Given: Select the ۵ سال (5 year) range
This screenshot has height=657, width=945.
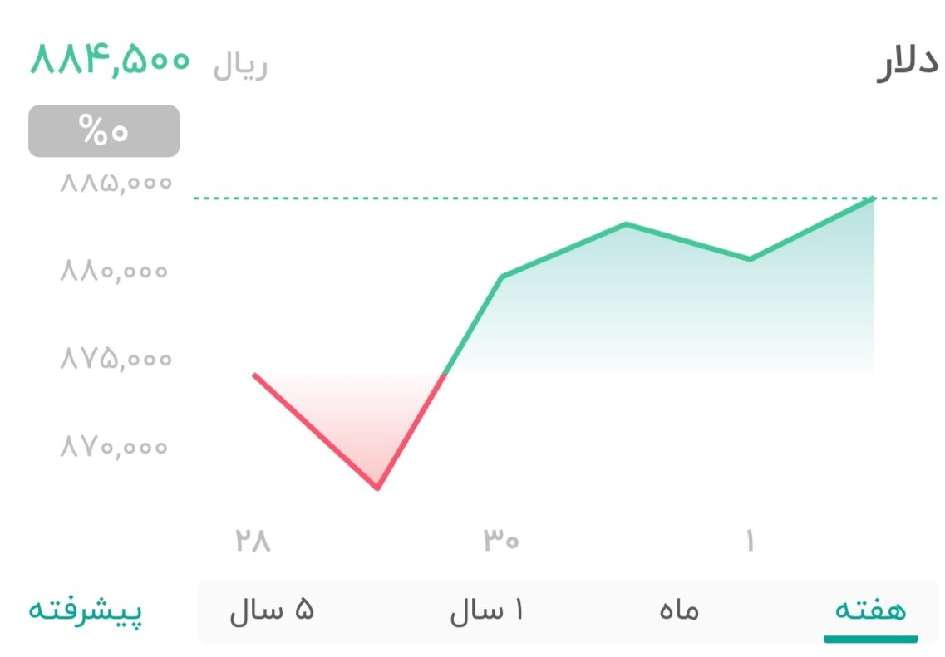Looking at the screenshot, I should pyautogui.click(x=273, y=608).
